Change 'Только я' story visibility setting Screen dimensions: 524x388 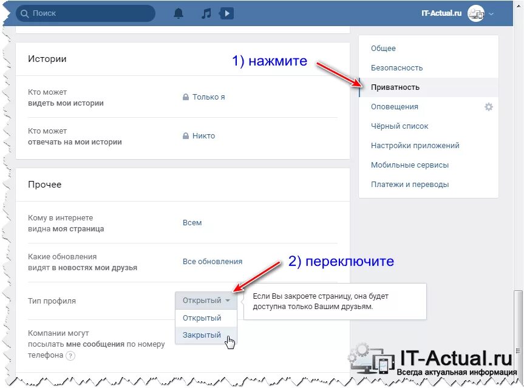click(x=208, y=97)
